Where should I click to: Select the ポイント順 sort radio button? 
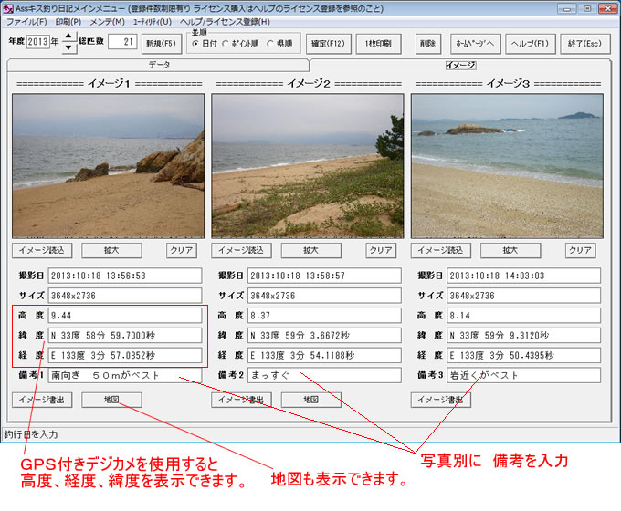[x=226, y=45]
